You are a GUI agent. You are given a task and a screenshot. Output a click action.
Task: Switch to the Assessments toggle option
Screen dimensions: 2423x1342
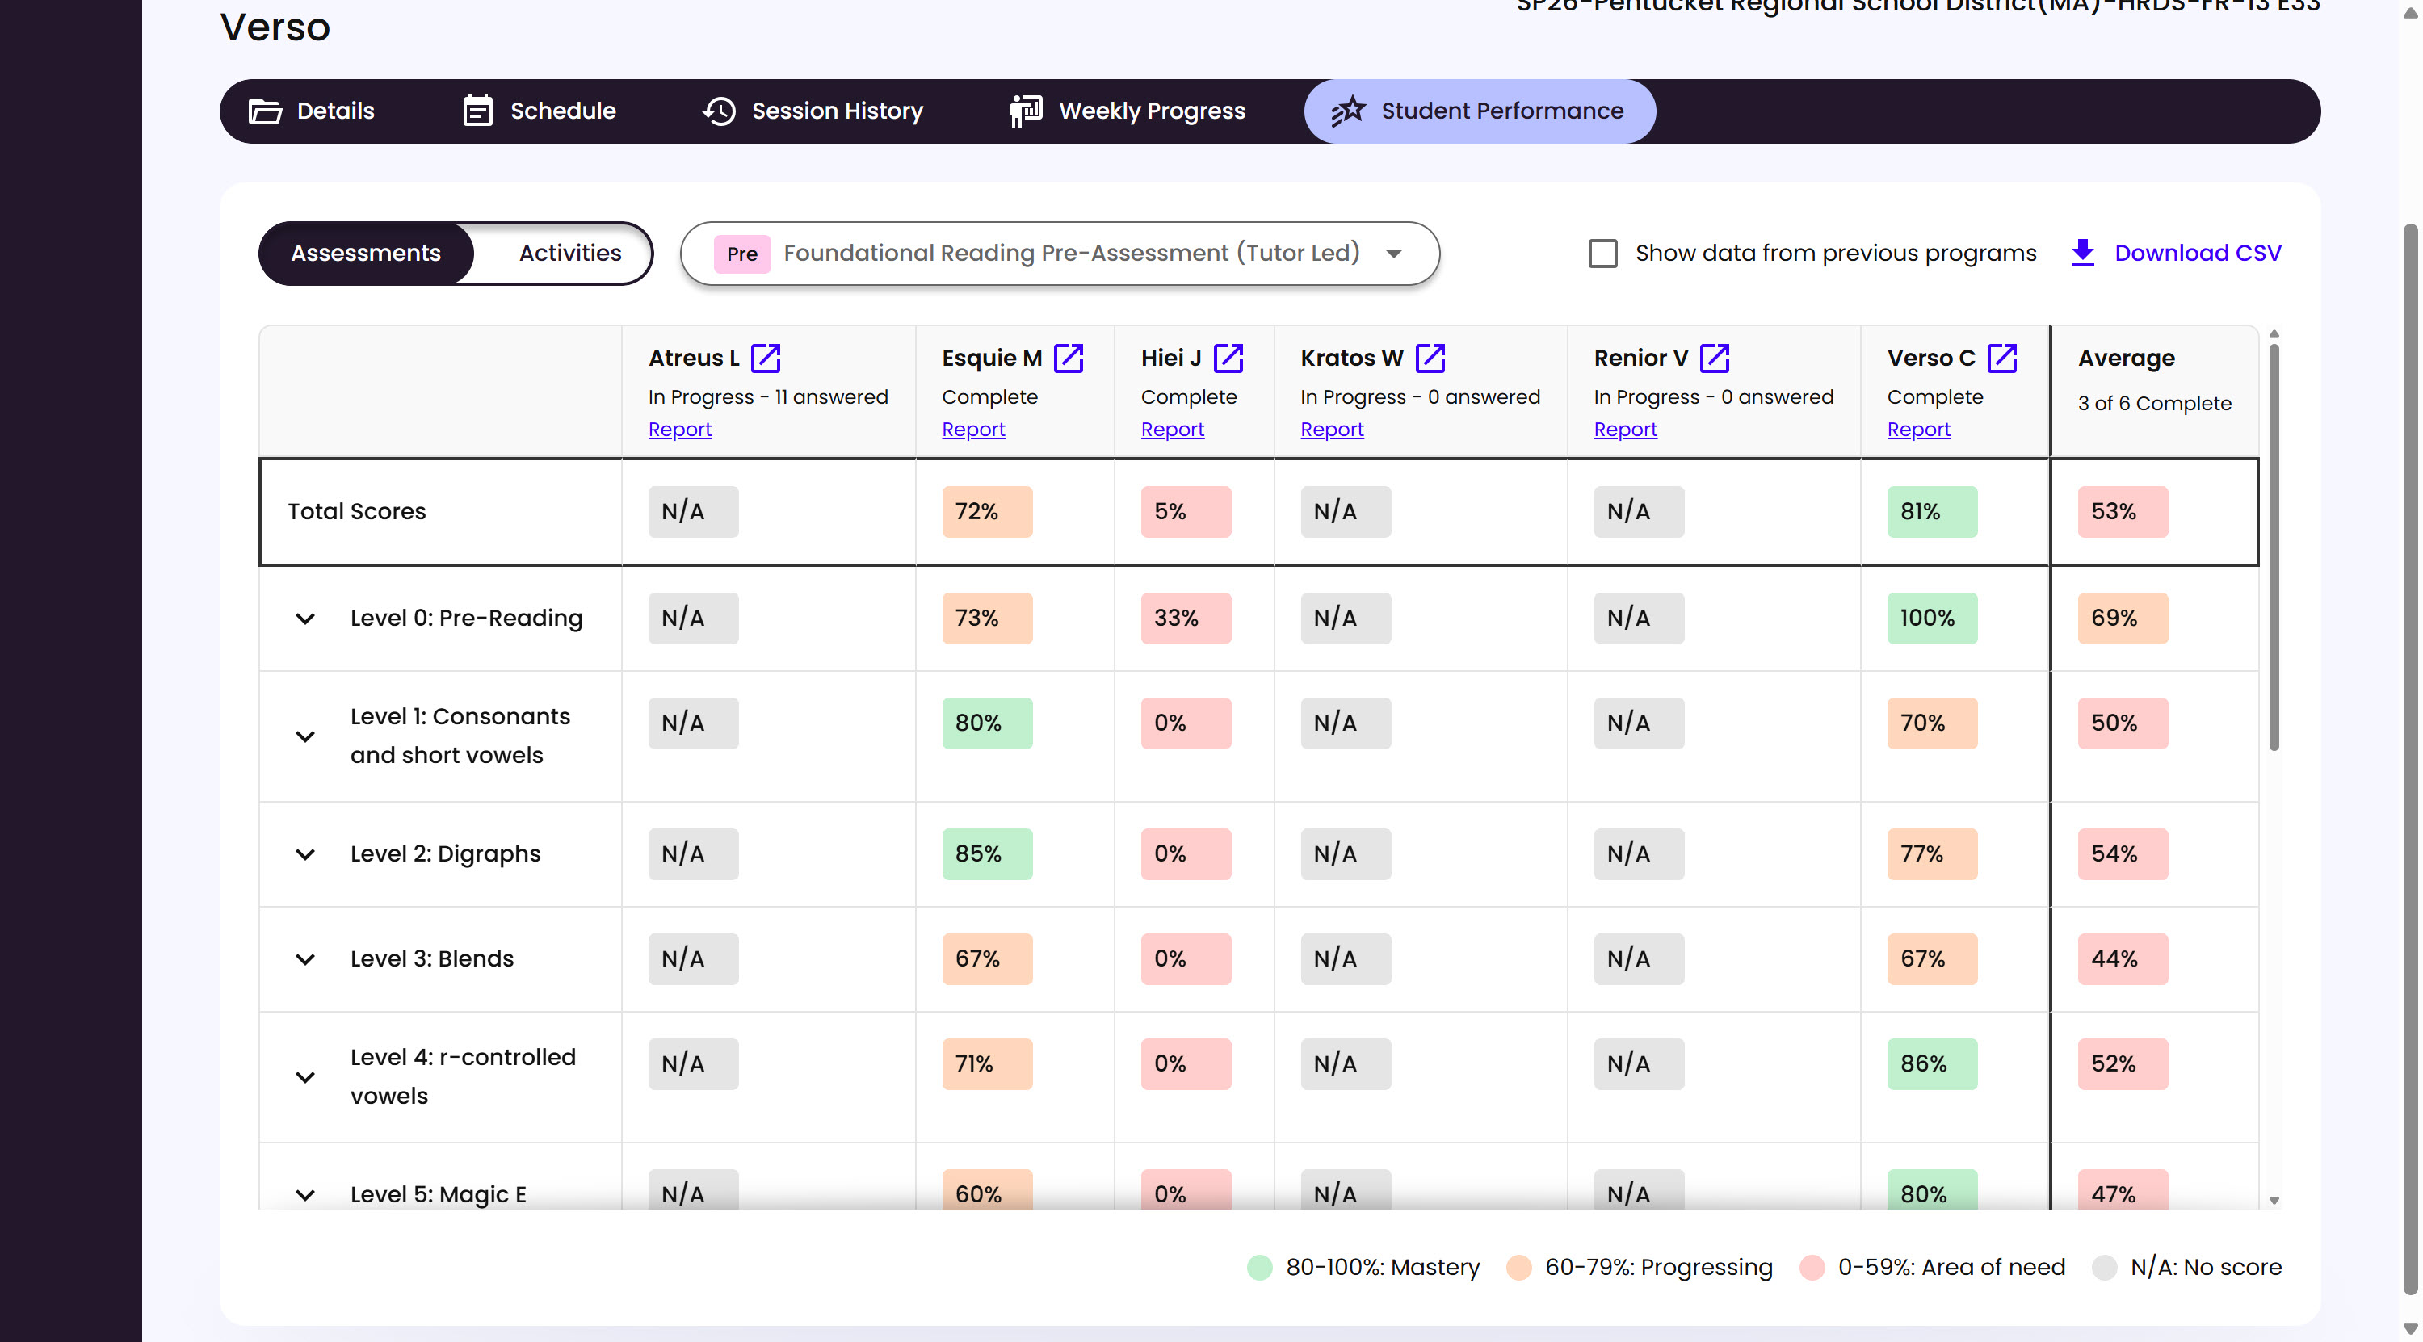point(366,253)
